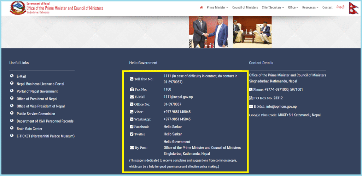The width and height of the screenshot is (362, 176).
Task: Switch language to Nepali
Action: (340, 7)
